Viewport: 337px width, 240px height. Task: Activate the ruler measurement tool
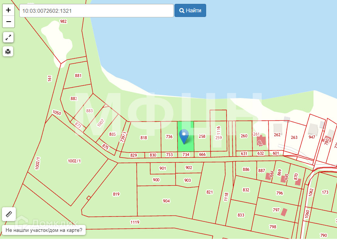coord(9,214)
